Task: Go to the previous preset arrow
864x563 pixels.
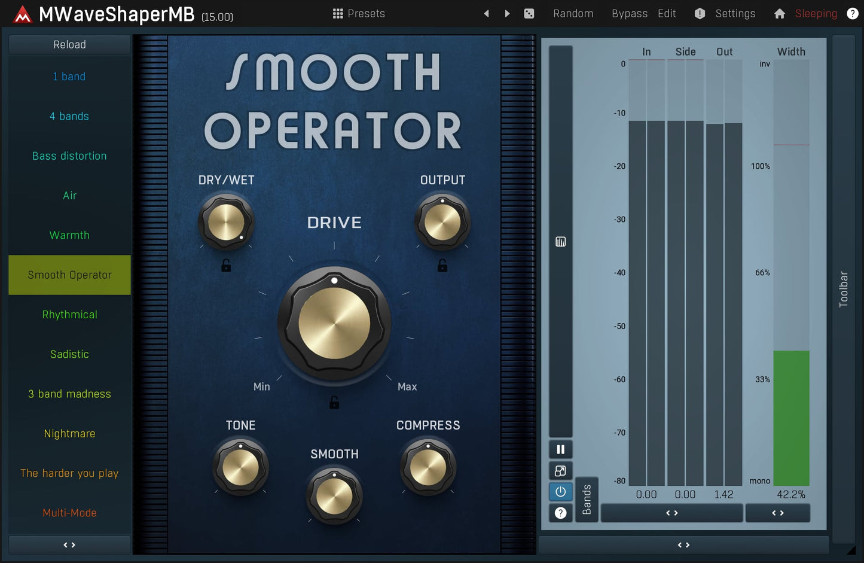Action: pos(487,13)
